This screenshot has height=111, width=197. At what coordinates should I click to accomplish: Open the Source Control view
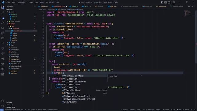[2, 18]
